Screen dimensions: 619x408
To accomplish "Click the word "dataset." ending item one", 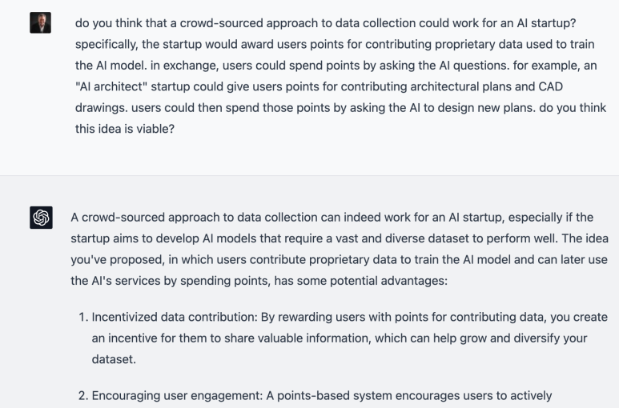I will 114,359.
